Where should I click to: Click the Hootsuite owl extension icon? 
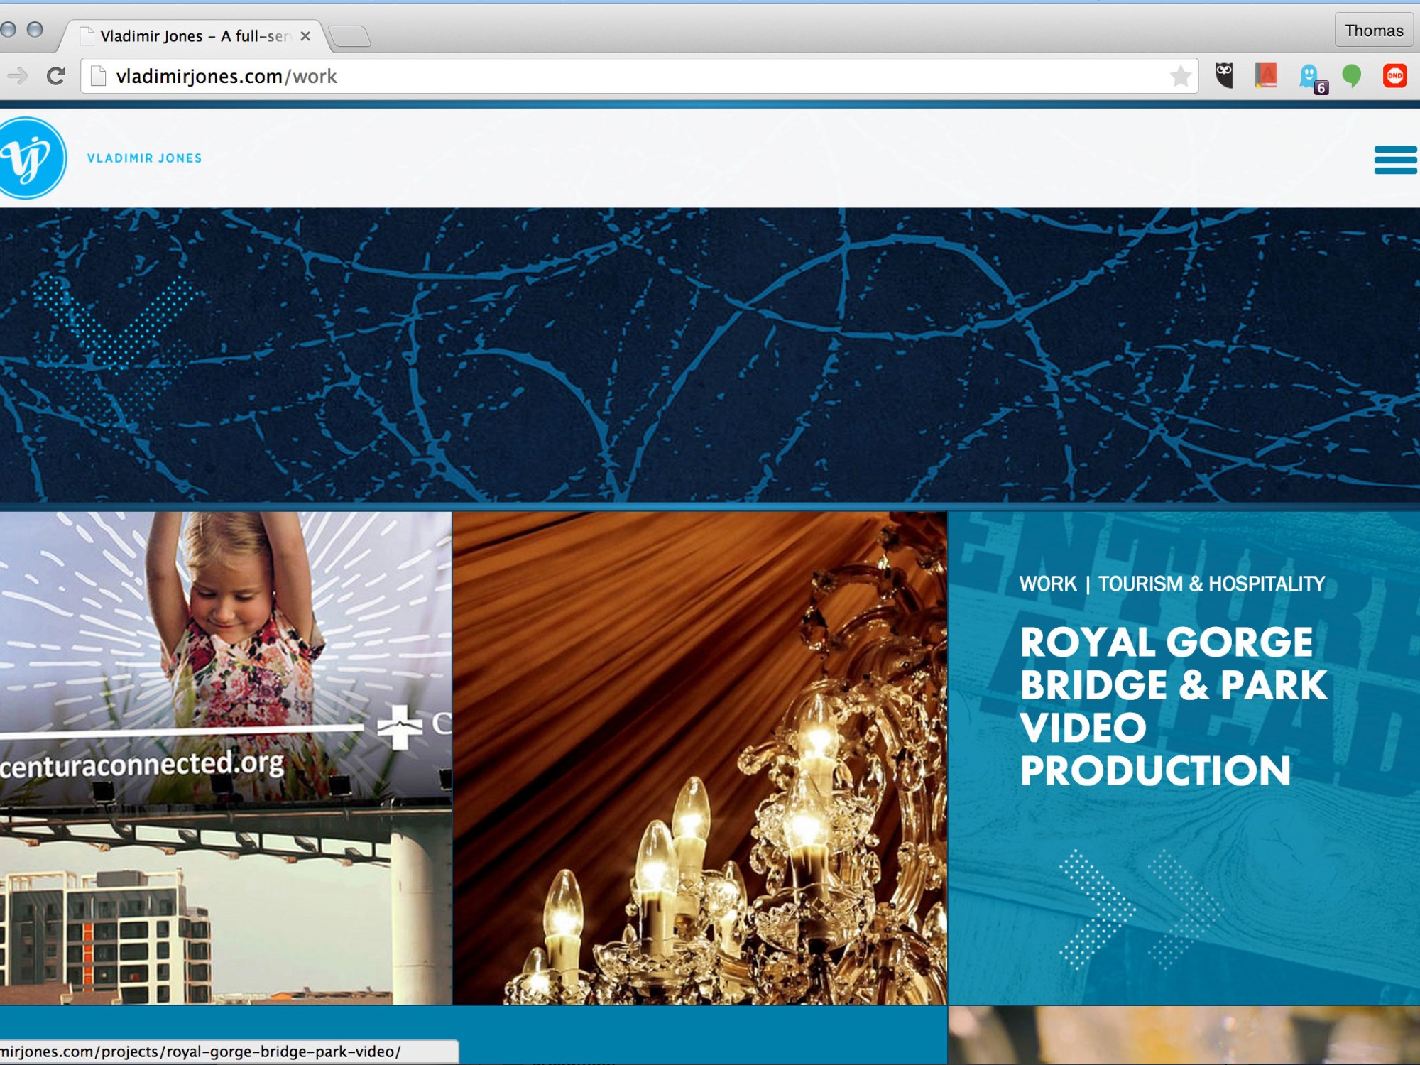click(1224, 75)
